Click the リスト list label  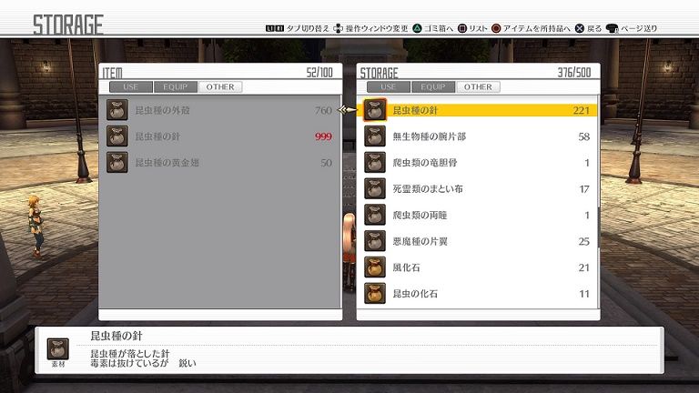point(478,28)
